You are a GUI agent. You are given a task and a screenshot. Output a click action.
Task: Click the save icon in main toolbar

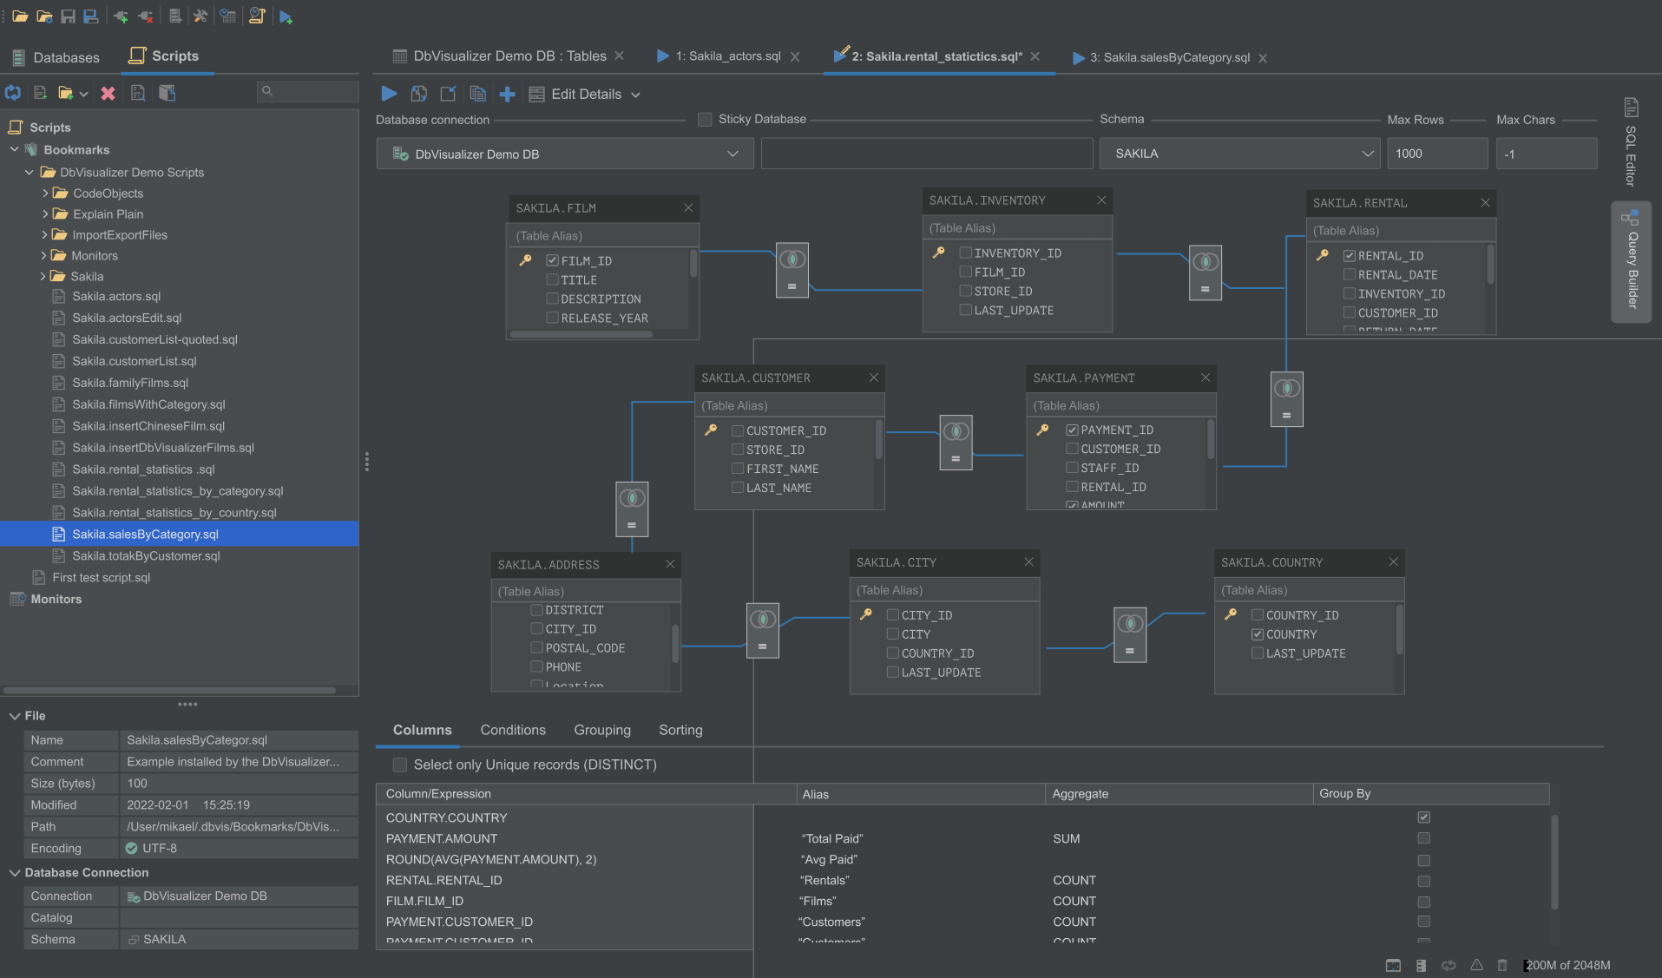click(x=68, y=16)
